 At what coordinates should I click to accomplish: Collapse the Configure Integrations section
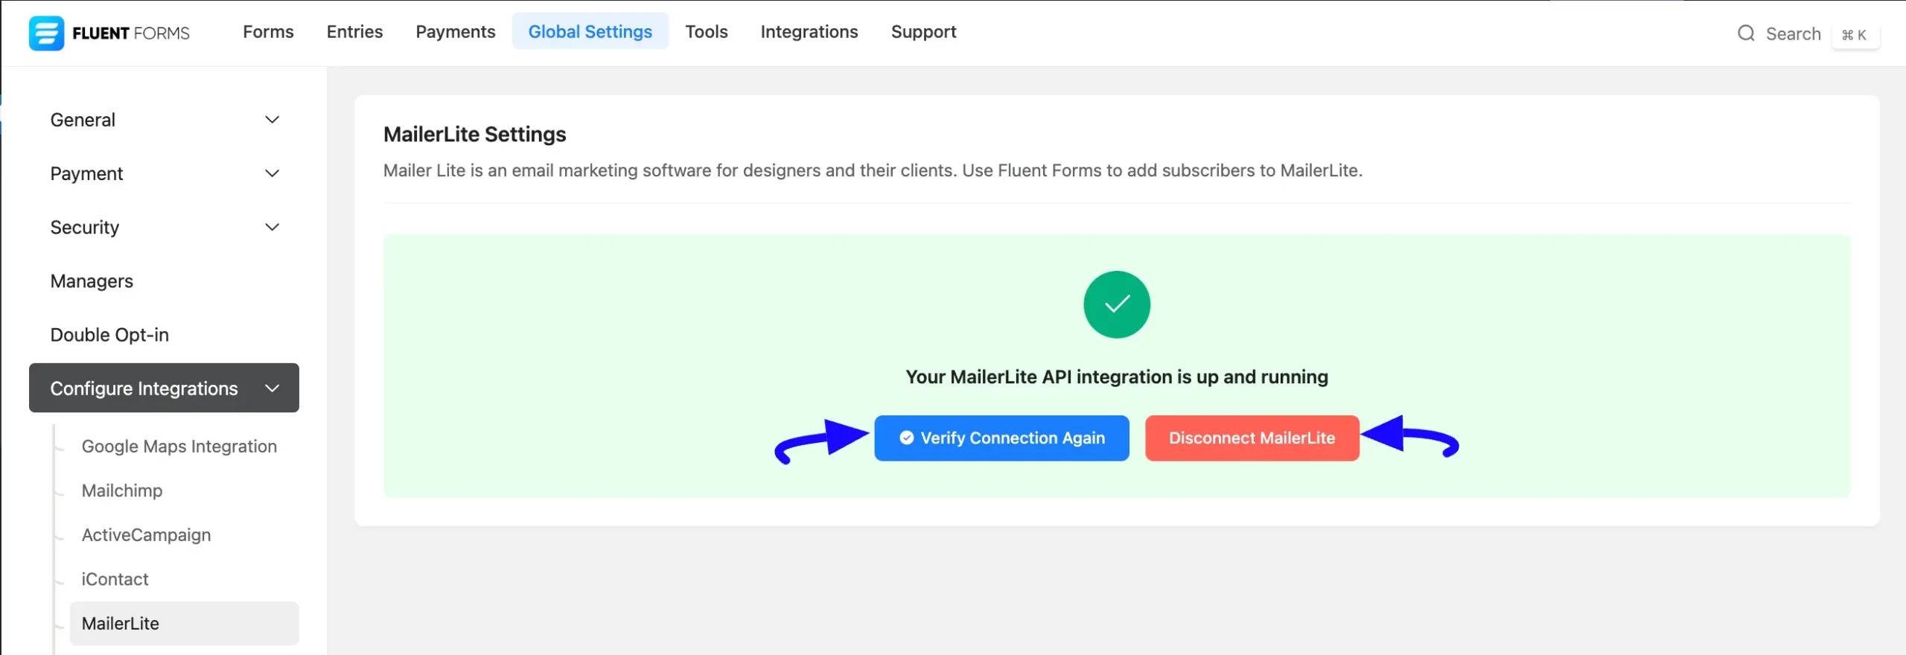pos(164,388)
